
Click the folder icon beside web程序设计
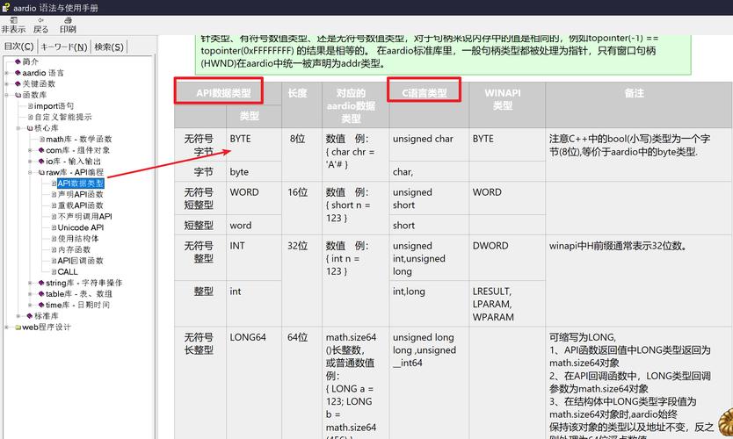point(18,327)
